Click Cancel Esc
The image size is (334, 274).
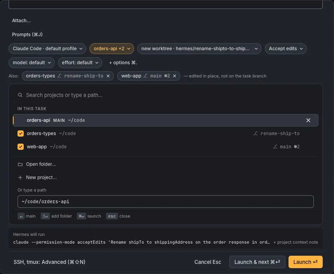pos(208,262)
